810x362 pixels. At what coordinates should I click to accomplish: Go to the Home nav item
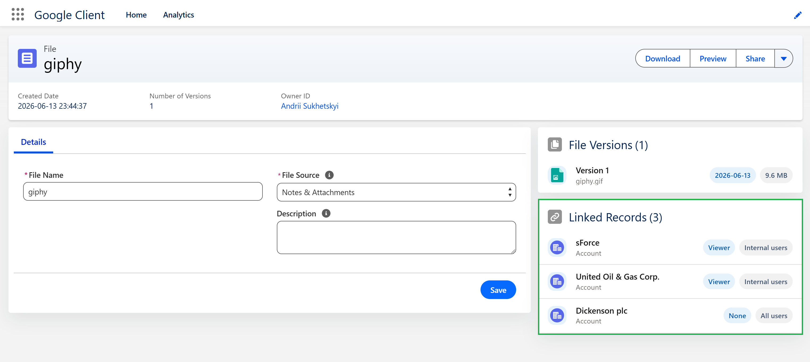[136, 15]
